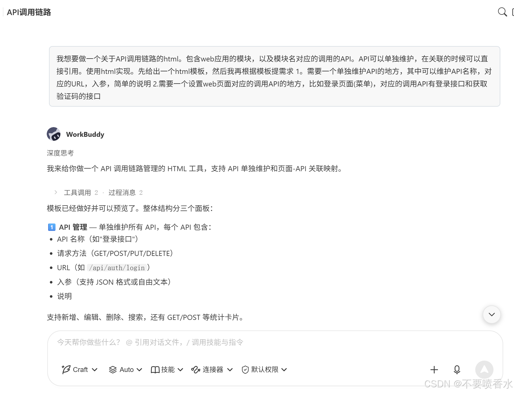This screenshot has width=514, height=393.
Task: Click the search magnifier icon
Action: [502, 12]
